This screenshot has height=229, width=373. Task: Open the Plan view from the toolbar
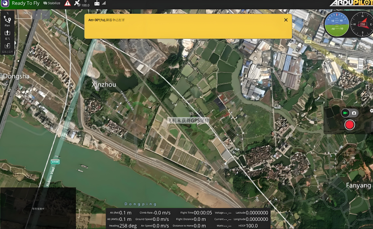pos(7,21)
